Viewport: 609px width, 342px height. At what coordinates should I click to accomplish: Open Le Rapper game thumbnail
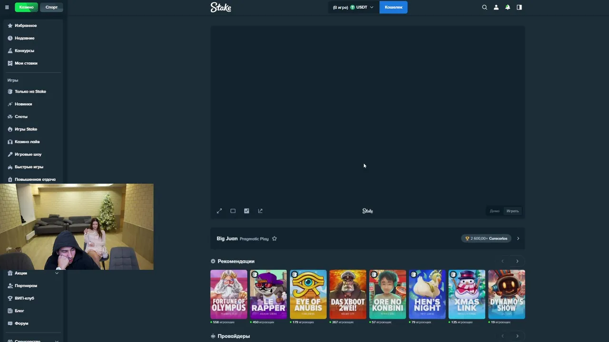point(268,294)
